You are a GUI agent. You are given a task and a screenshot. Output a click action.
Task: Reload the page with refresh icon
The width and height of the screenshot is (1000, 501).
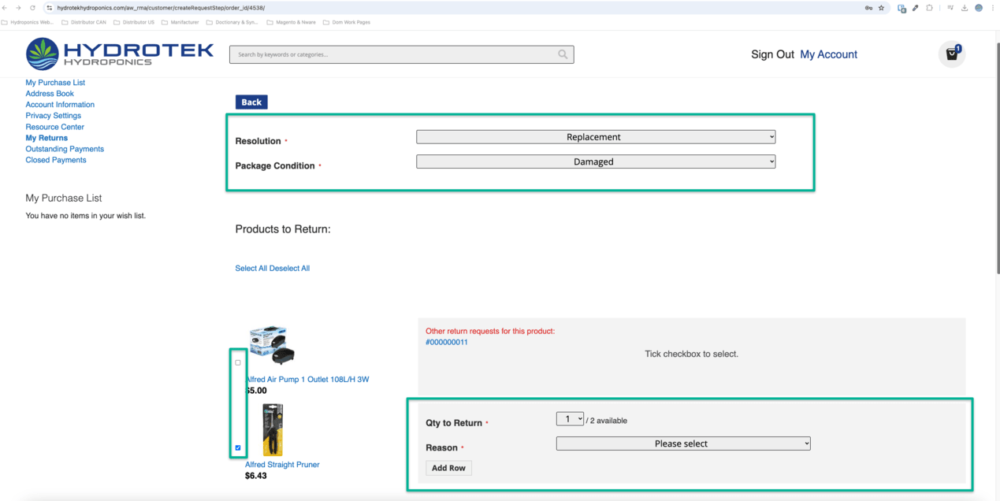click(32, 8)
